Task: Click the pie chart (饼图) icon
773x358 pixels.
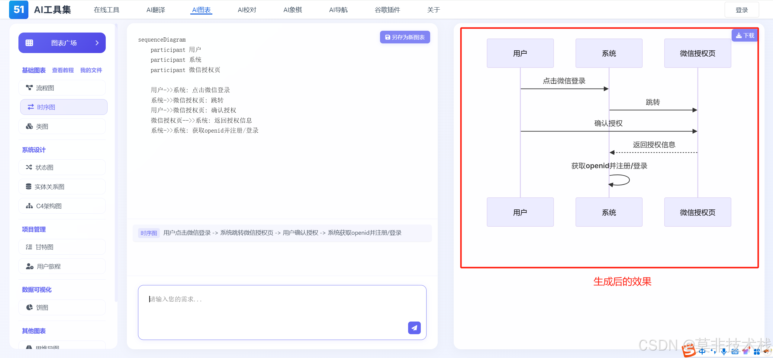Action: 29,307
